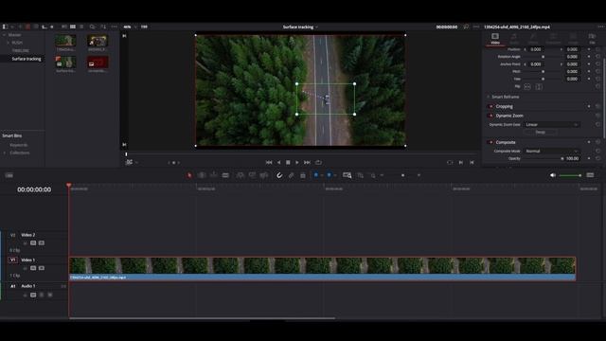Mute audio with the speaker icon
Viewport: 606px width, 341px height.
coord(553,175)
